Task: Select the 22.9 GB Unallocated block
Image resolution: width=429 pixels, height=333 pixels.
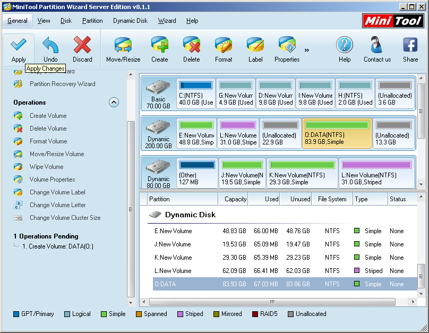Action: [280, 133]
